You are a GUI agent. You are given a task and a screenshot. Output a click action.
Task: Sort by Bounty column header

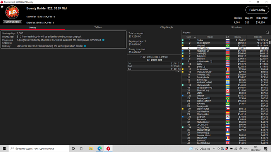tap(238, 37)
